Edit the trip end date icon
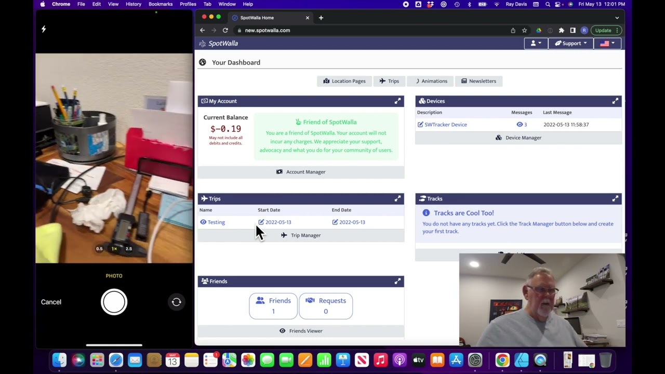665x374 pixels. pyautogui.click(x=335, y=222)
